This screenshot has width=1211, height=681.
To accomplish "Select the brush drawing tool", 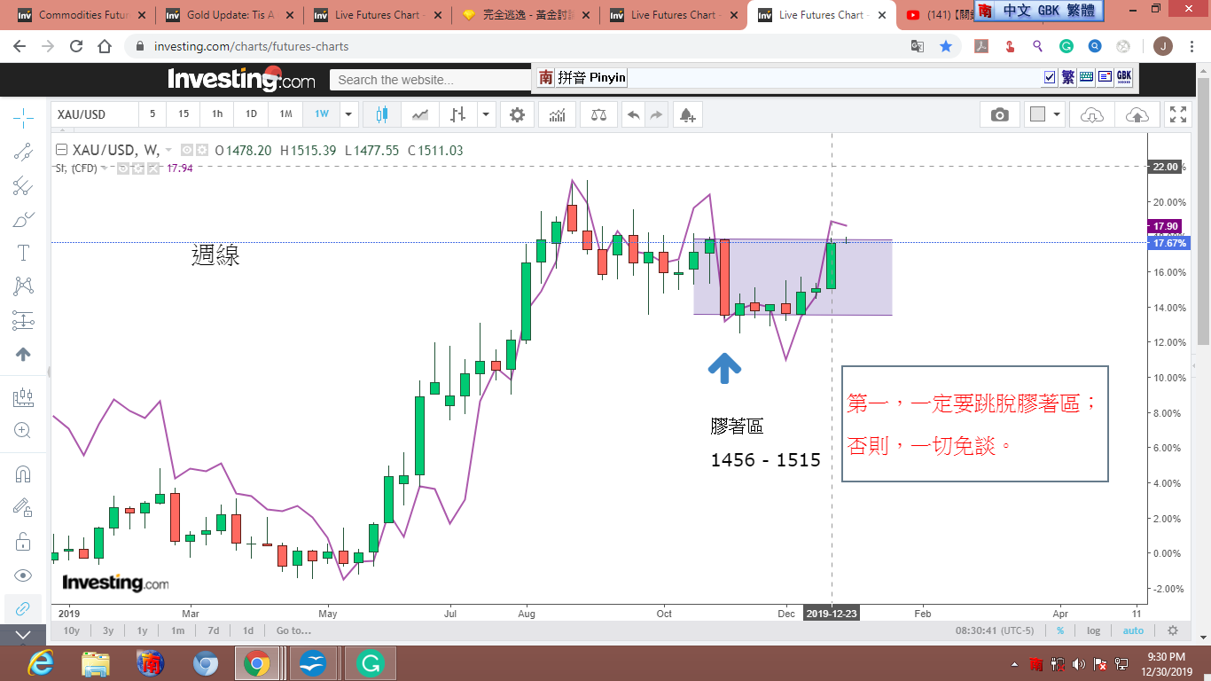I will pos(23,219).
